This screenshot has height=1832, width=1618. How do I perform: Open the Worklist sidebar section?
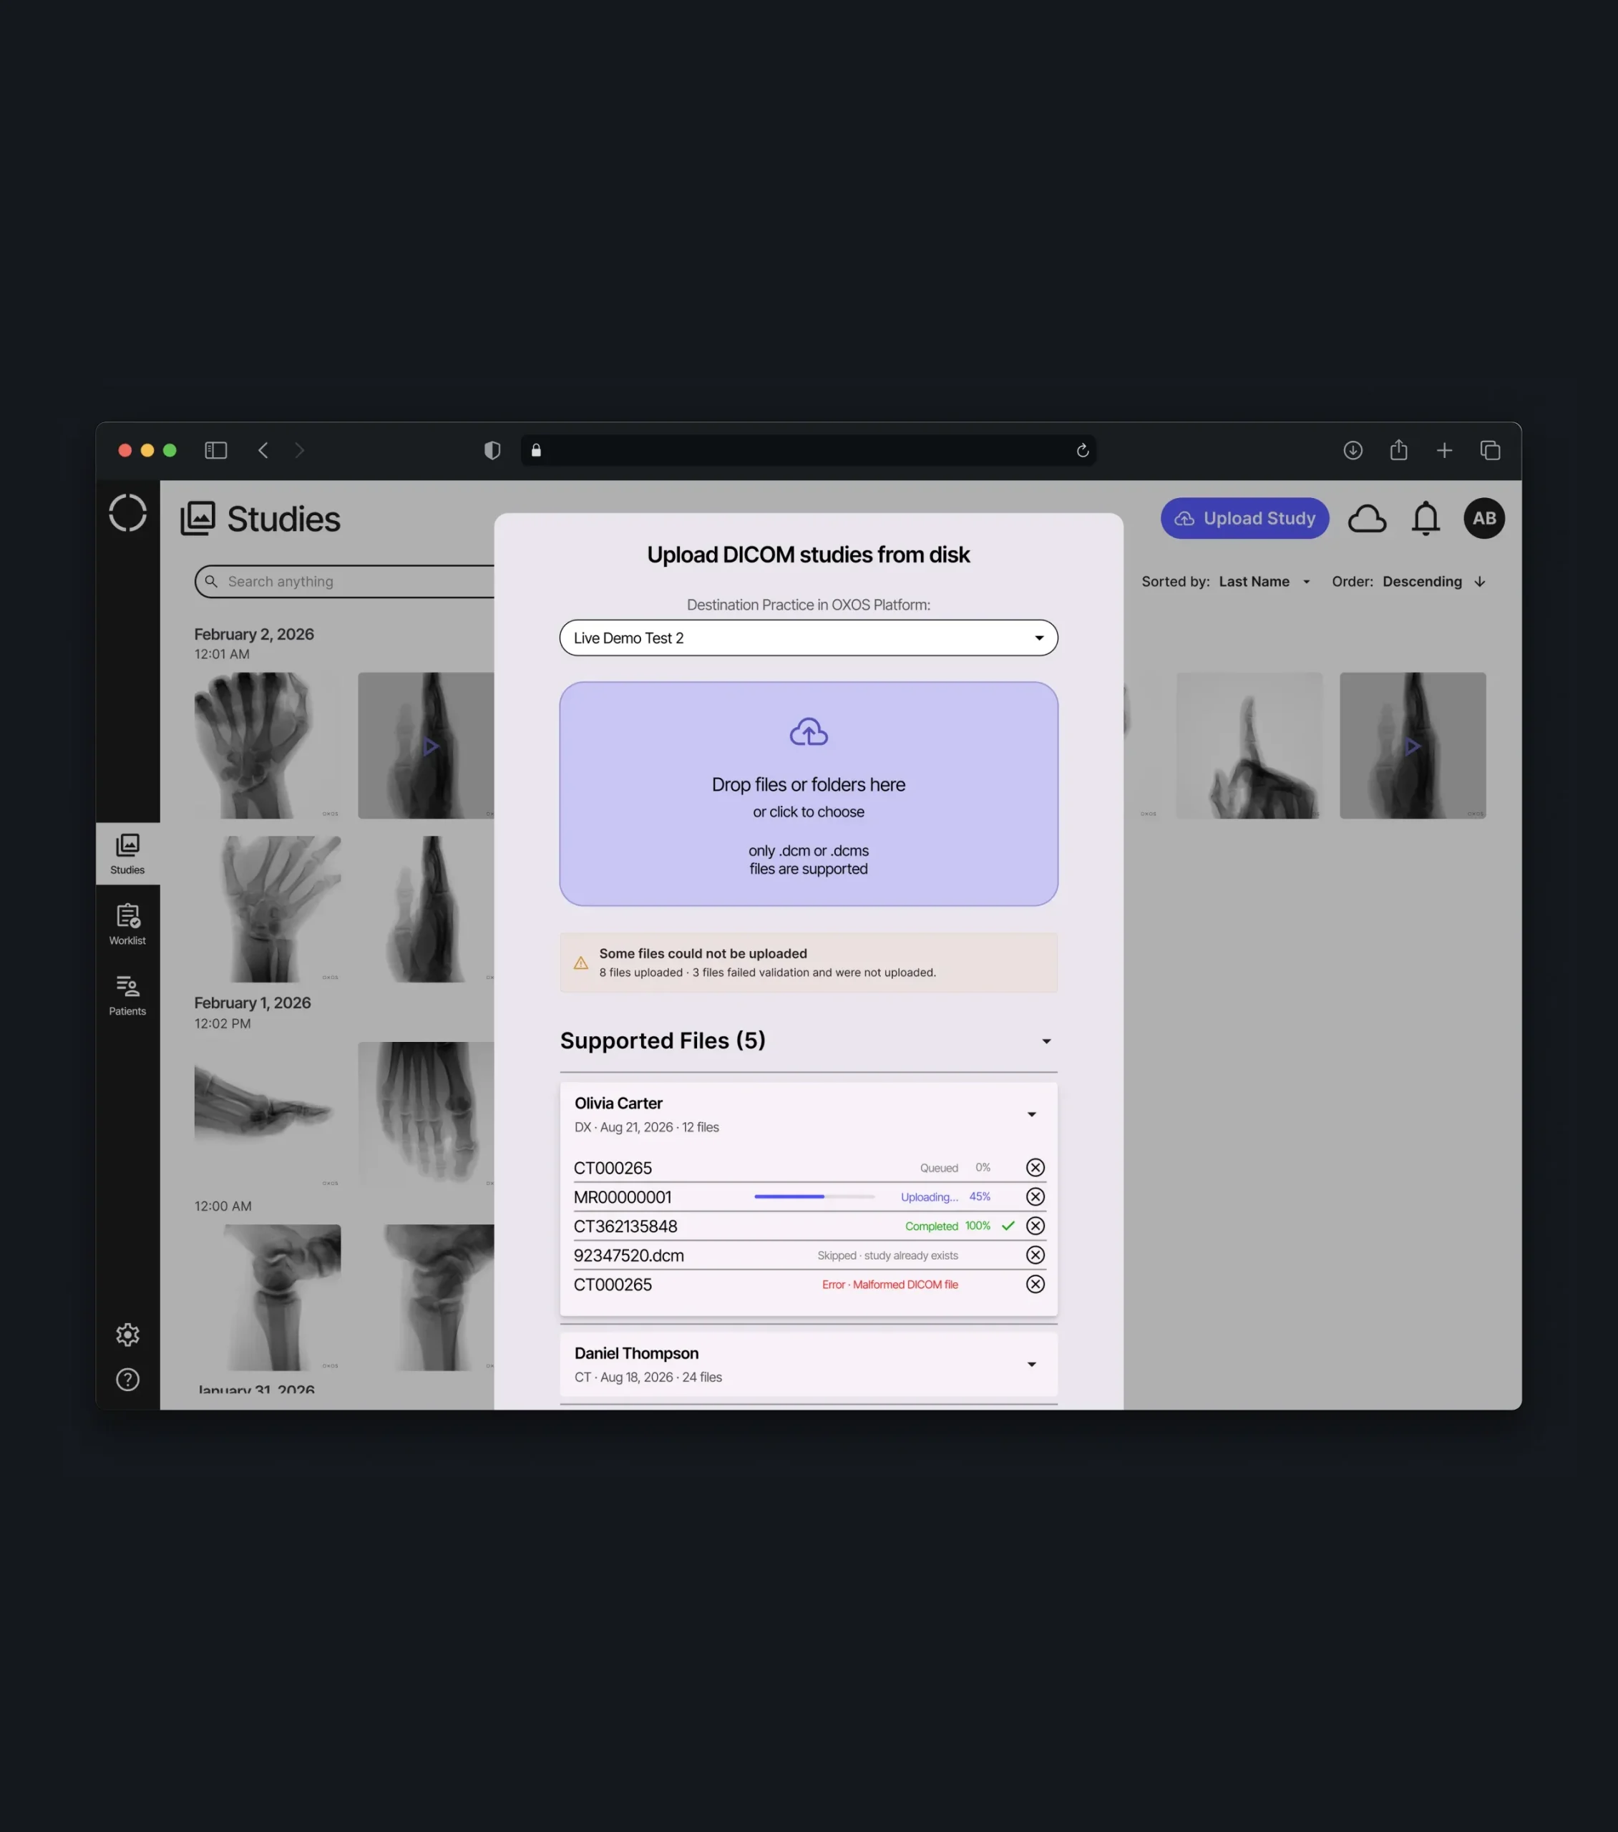click(127, 924)
